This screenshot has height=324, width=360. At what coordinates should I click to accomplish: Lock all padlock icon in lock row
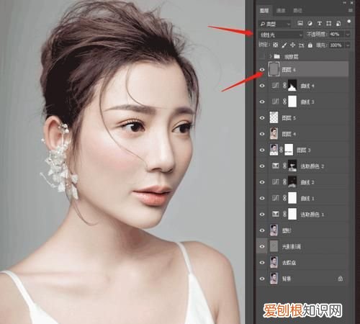tap(310, 45)
